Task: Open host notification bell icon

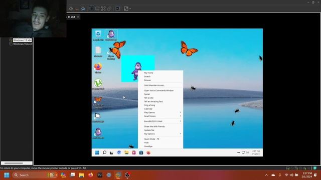Action: point(315,175)
